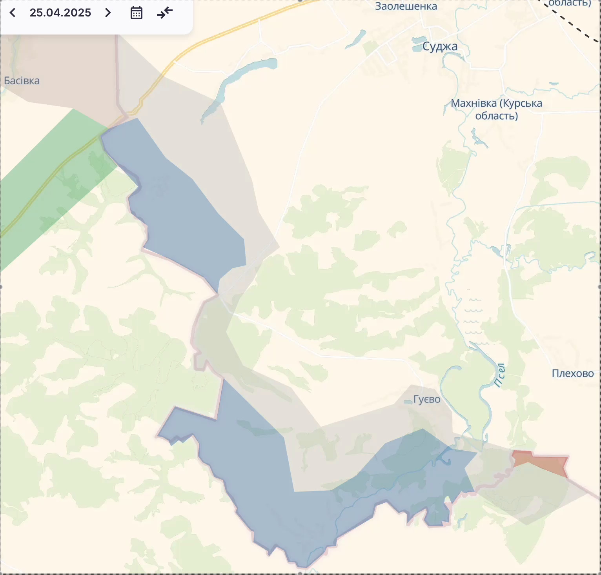Advance to the next date with right arrow

(108, 13)
